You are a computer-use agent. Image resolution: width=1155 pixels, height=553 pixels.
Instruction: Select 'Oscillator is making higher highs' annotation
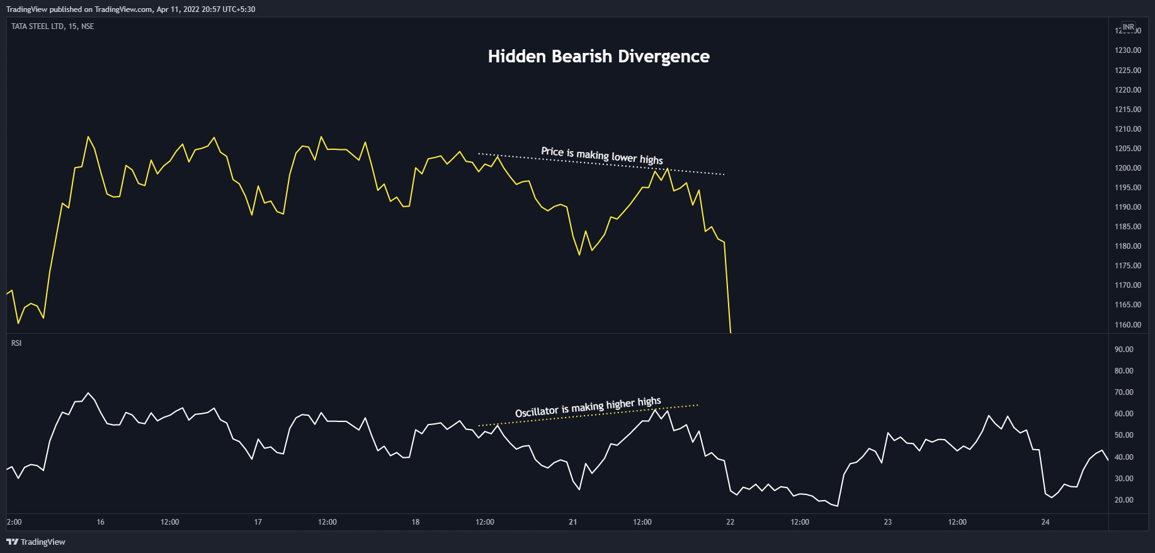588,407
